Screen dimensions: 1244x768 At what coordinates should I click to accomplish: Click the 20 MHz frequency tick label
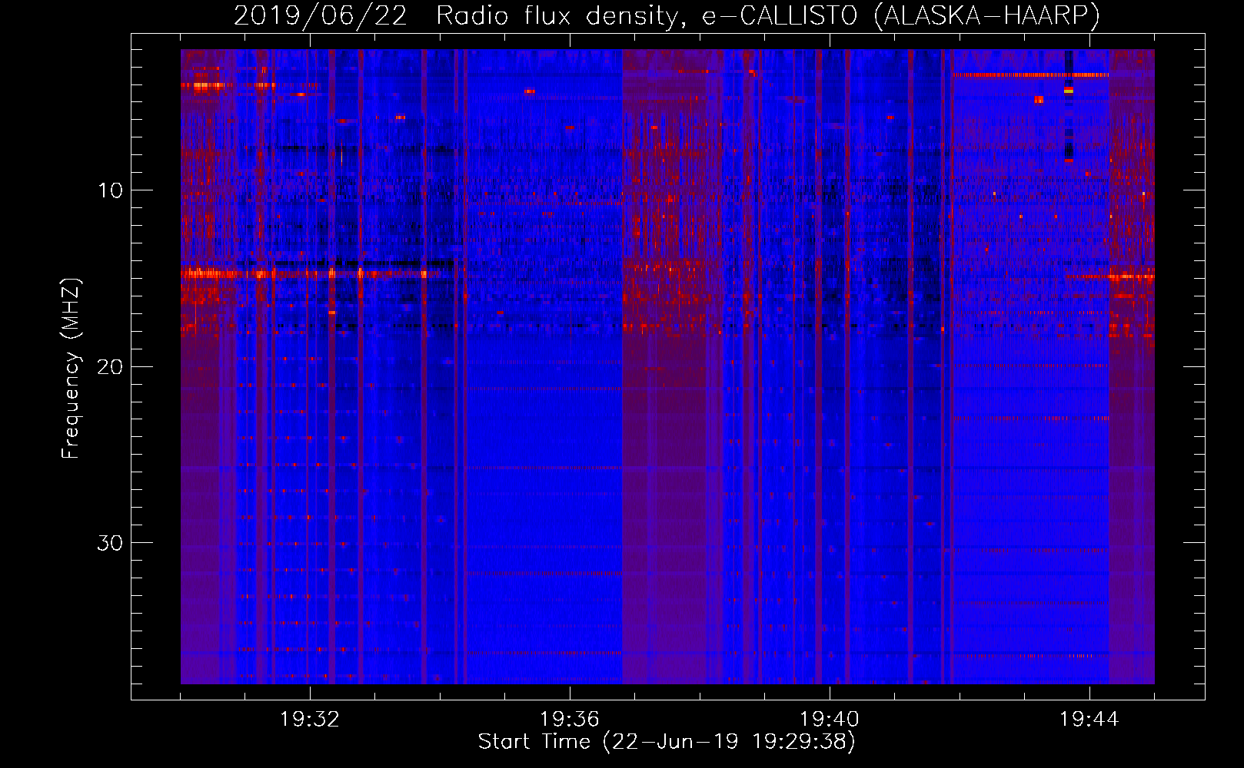pos(110,366)
